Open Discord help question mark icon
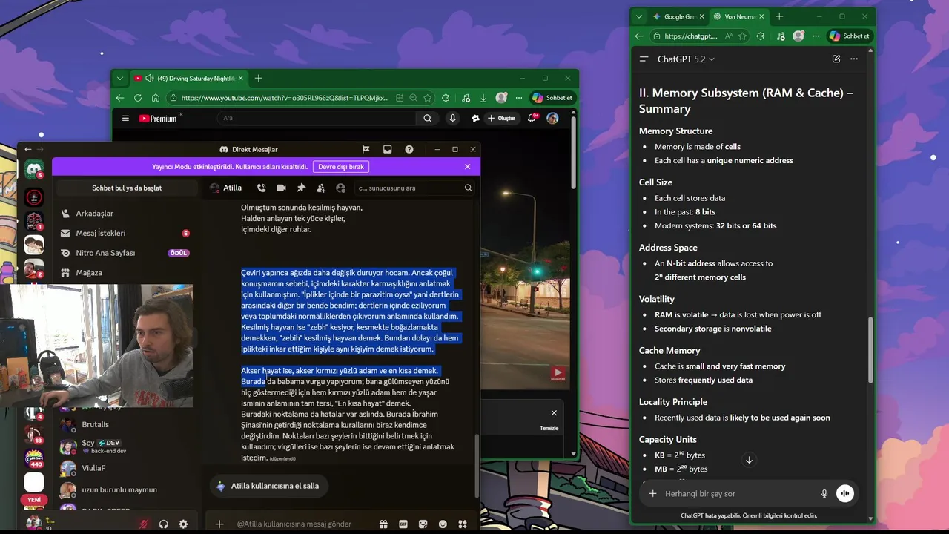Image resolution: width=949 pixels, height=534 pixels. click(x=409, y=149)
